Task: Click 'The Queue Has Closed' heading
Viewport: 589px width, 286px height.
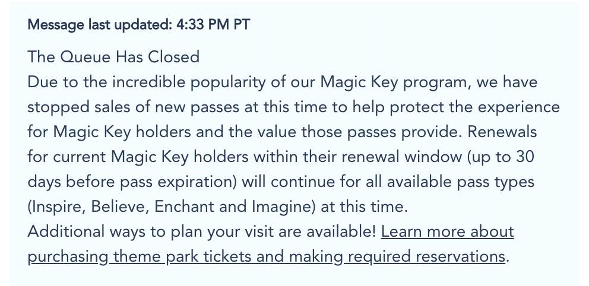Action: [x=113, y=57]
